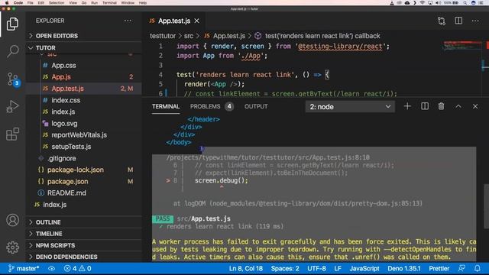Screen dimensions: 489x275
Task: Open the File menu in menu bar
Action: pyautogui.click(x=30, y=3)
